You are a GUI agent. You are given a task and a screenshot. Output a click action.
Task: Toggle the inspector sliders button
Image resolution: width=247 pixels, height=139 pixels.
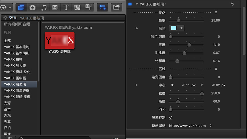point(102,7)
